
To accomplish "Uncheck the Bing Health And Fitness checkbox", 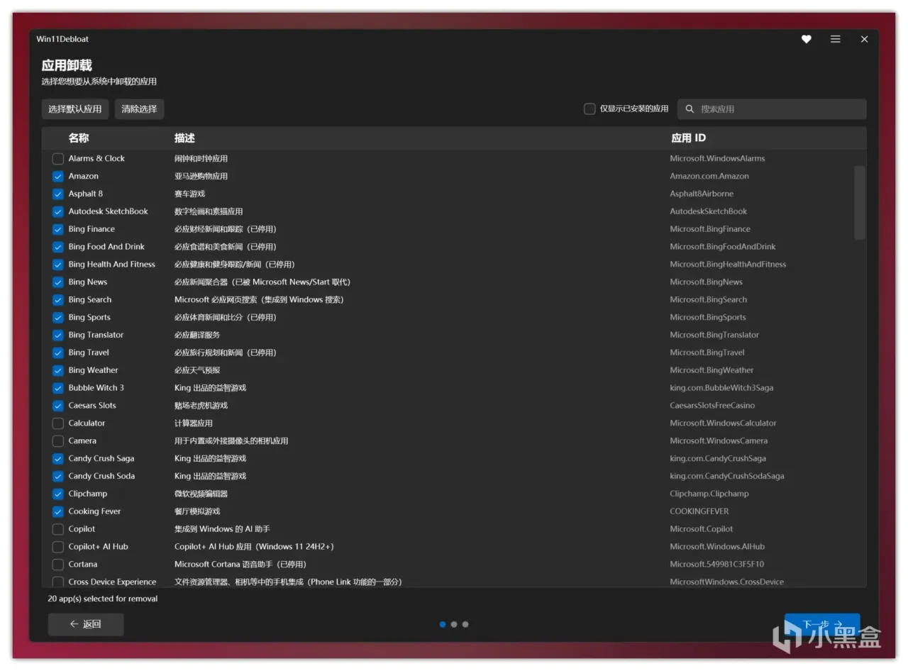I will 58,265.
